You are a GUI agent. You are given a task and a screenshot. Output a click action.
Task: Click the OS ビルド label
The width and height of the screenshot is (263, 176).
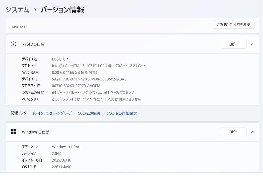pos(29,167)
